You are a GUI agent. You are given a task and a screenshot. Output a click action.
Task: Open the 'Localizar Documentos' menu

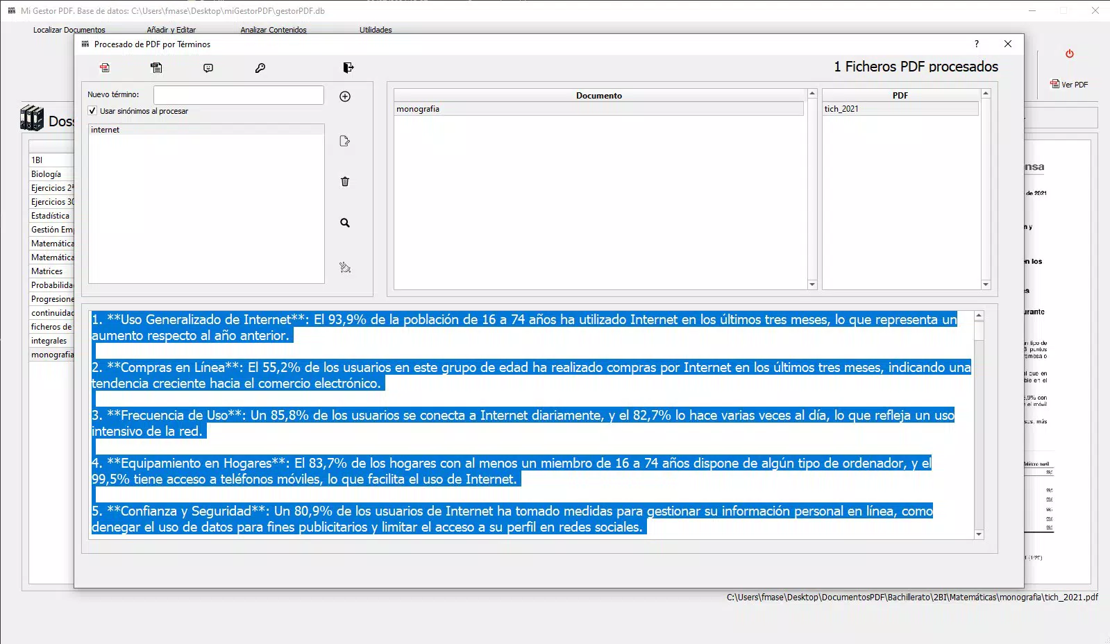tap(69, 30)
